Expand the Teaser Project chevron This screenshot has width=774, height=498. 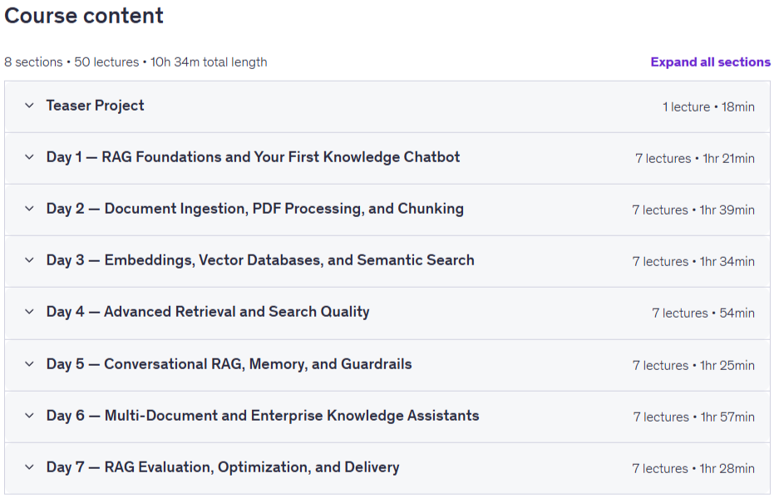[x=30, y=106]
